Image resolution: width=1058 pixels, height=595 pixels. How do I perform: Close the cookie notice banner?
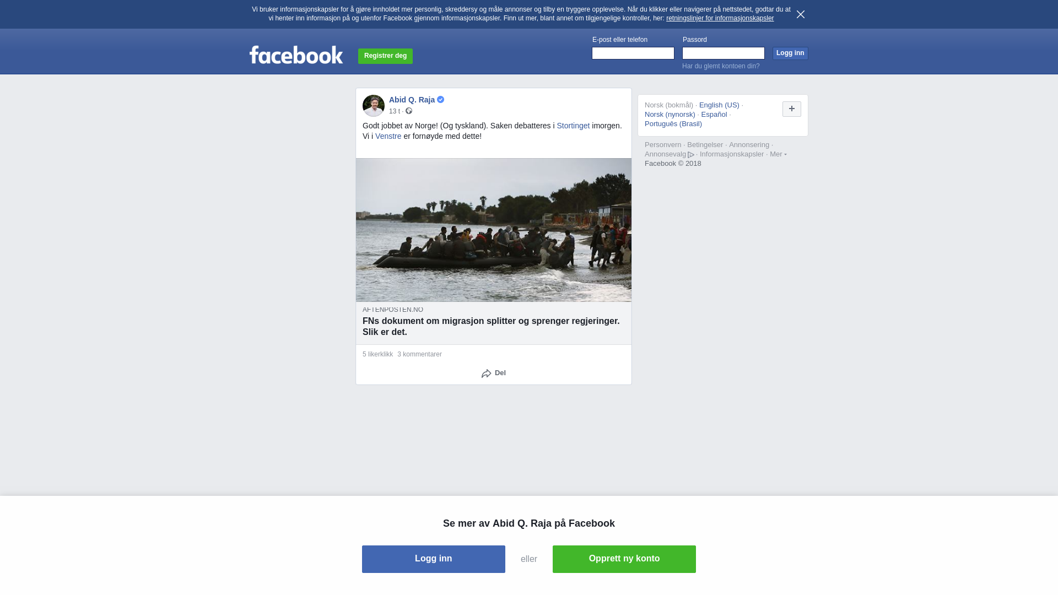(800, 14)
